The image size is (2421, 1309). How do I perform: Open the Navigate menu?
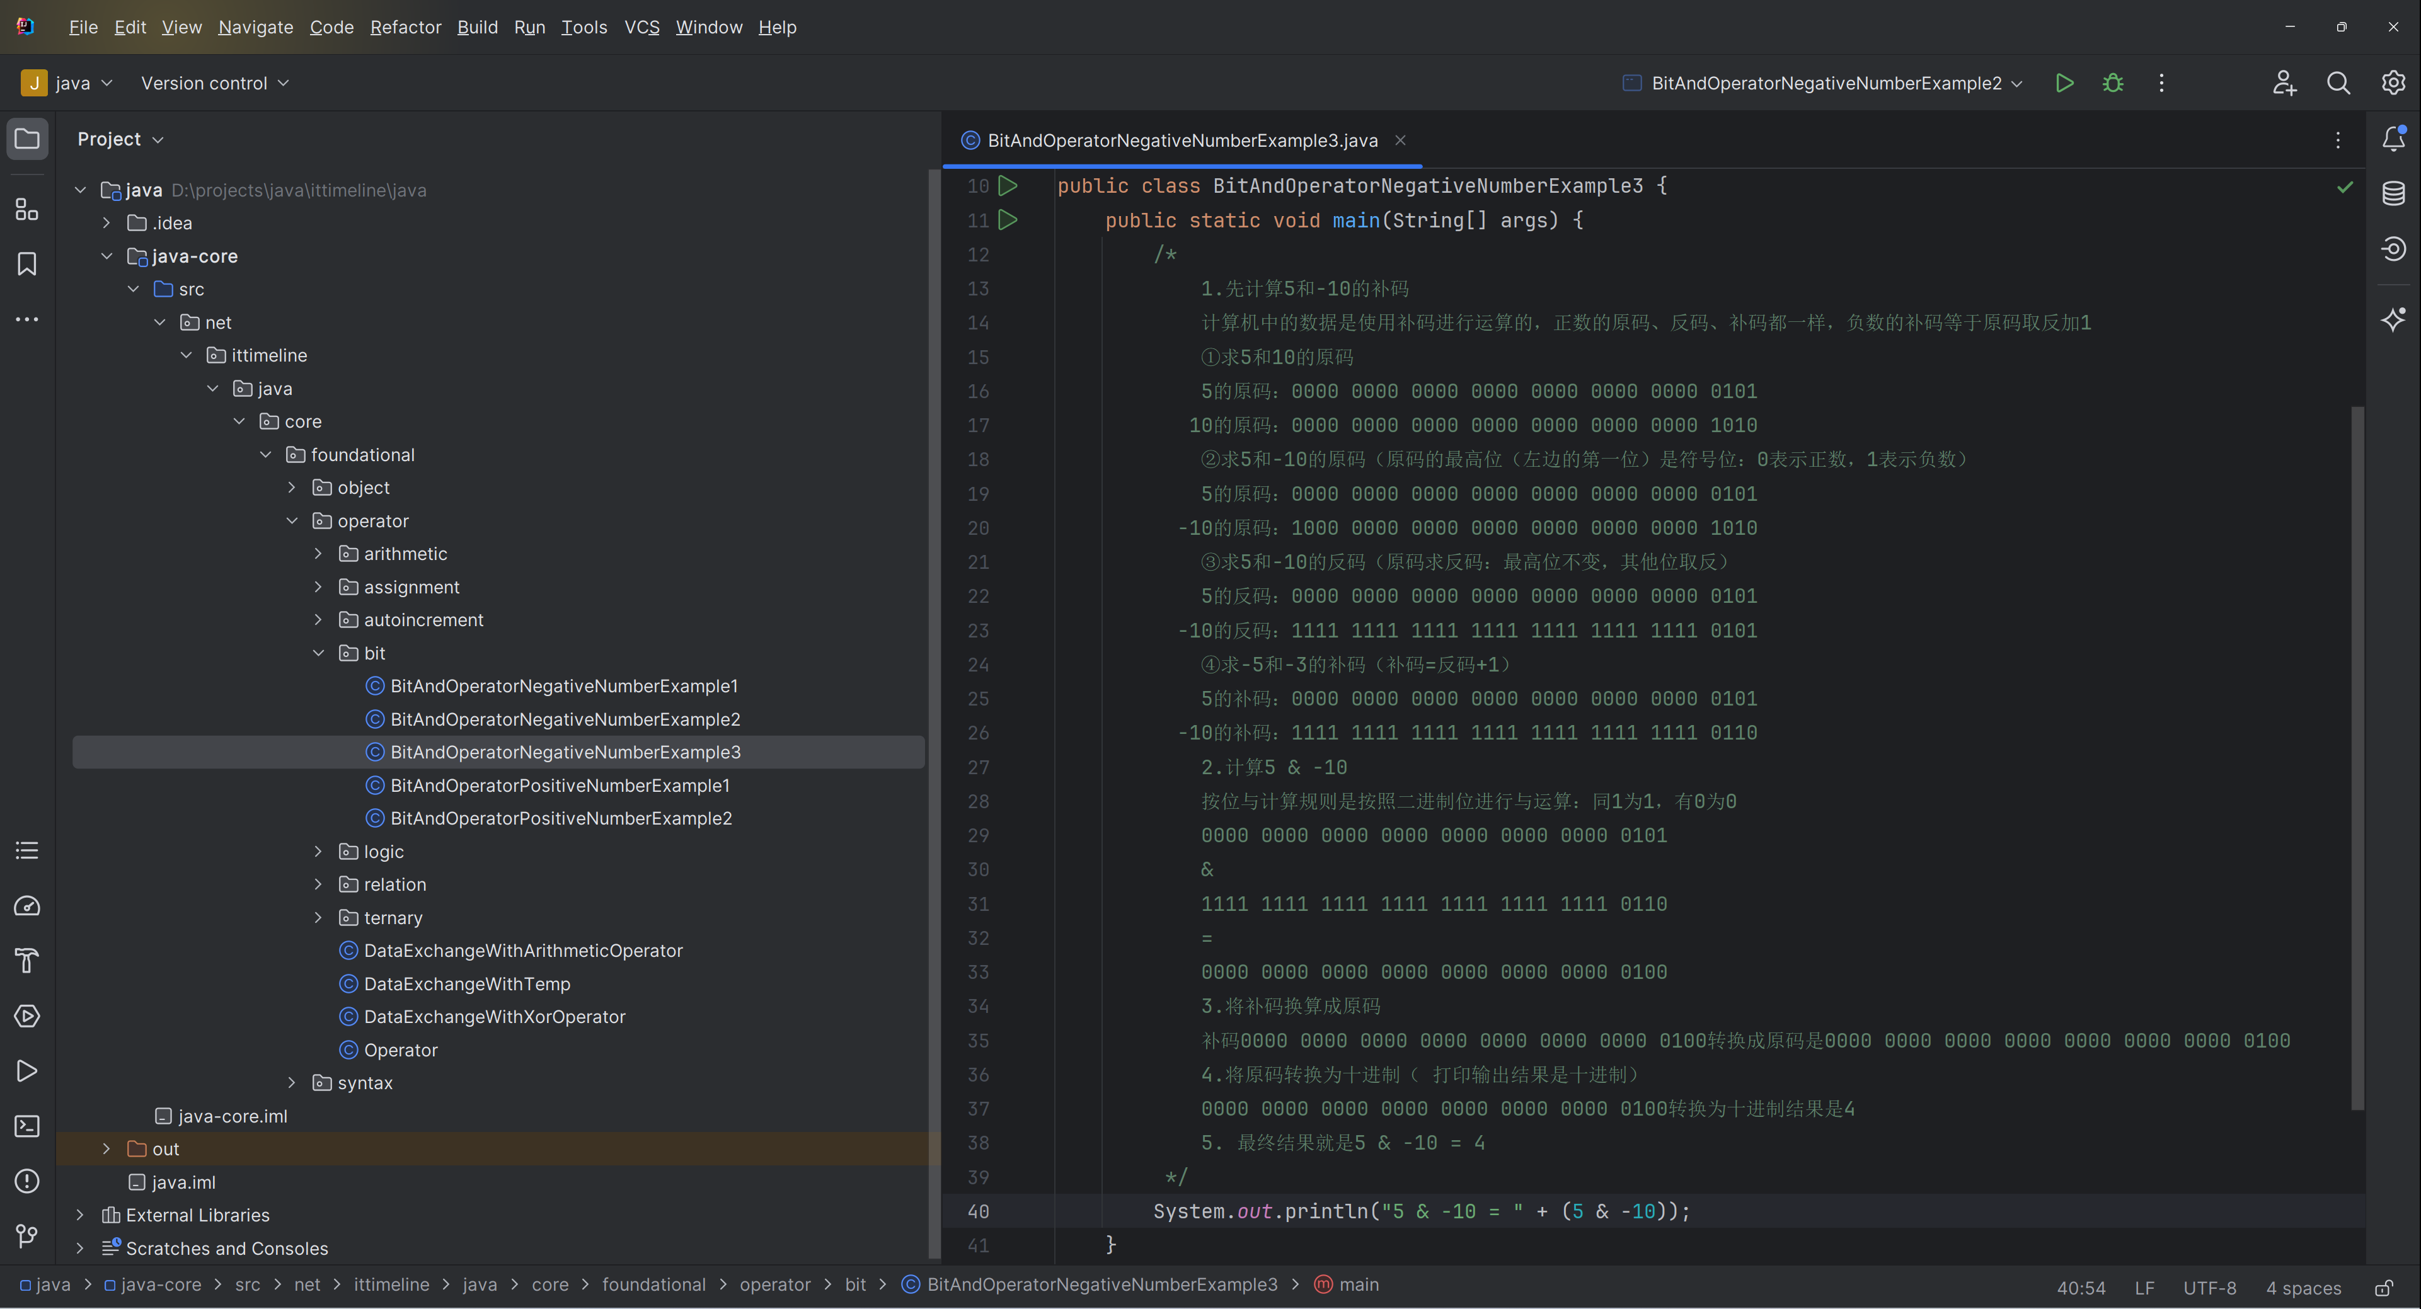point(256,27)
